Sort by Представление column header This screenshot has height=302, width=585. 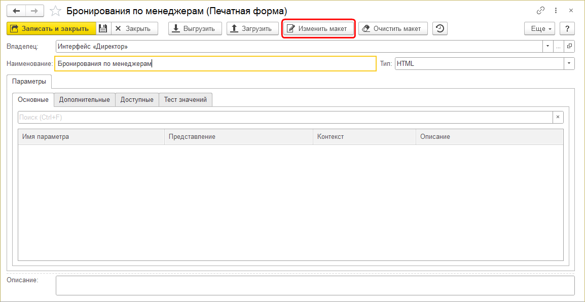coord(239,136)
